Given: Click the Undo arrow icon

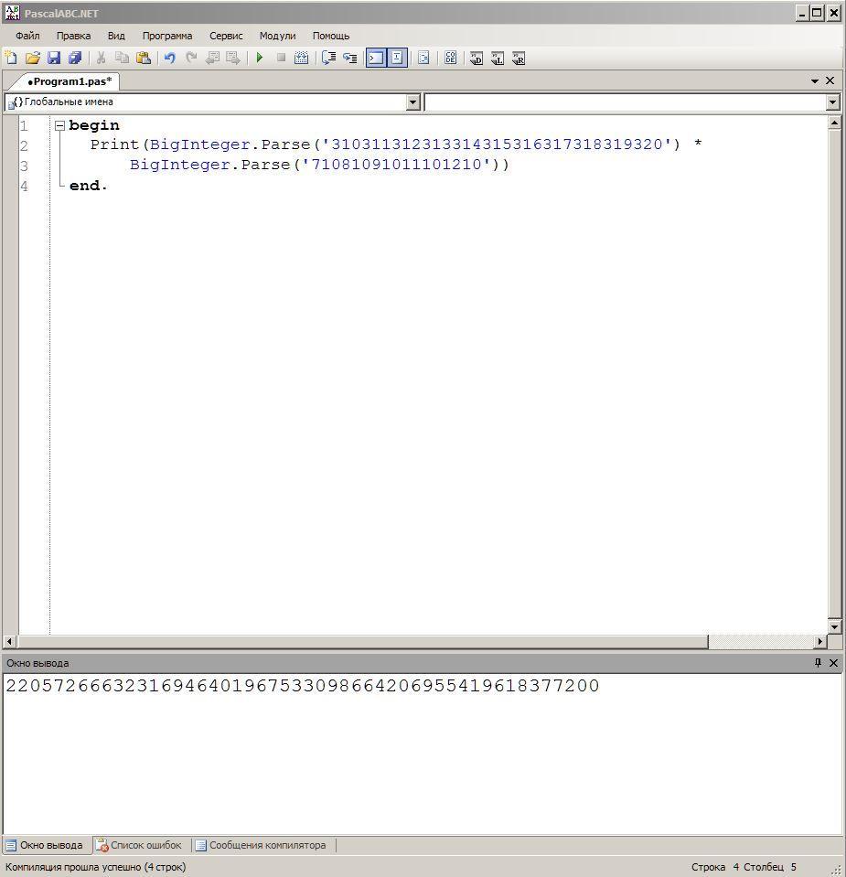Looking at the screenshot, I should point(169,58).
